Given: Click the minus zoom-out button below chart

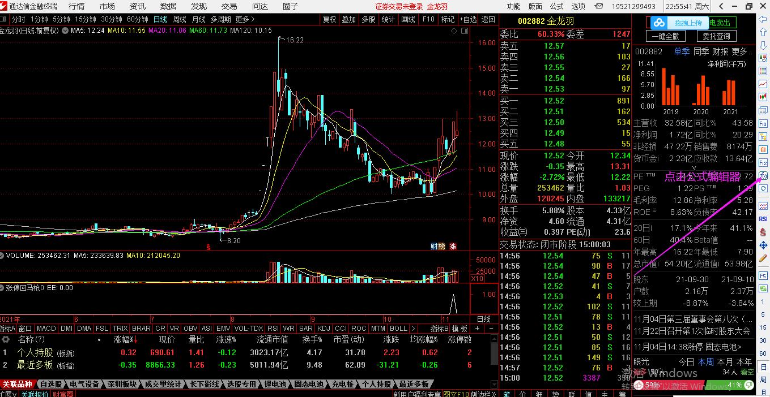Looking at the screenshot, I should [x=491, y=329].
